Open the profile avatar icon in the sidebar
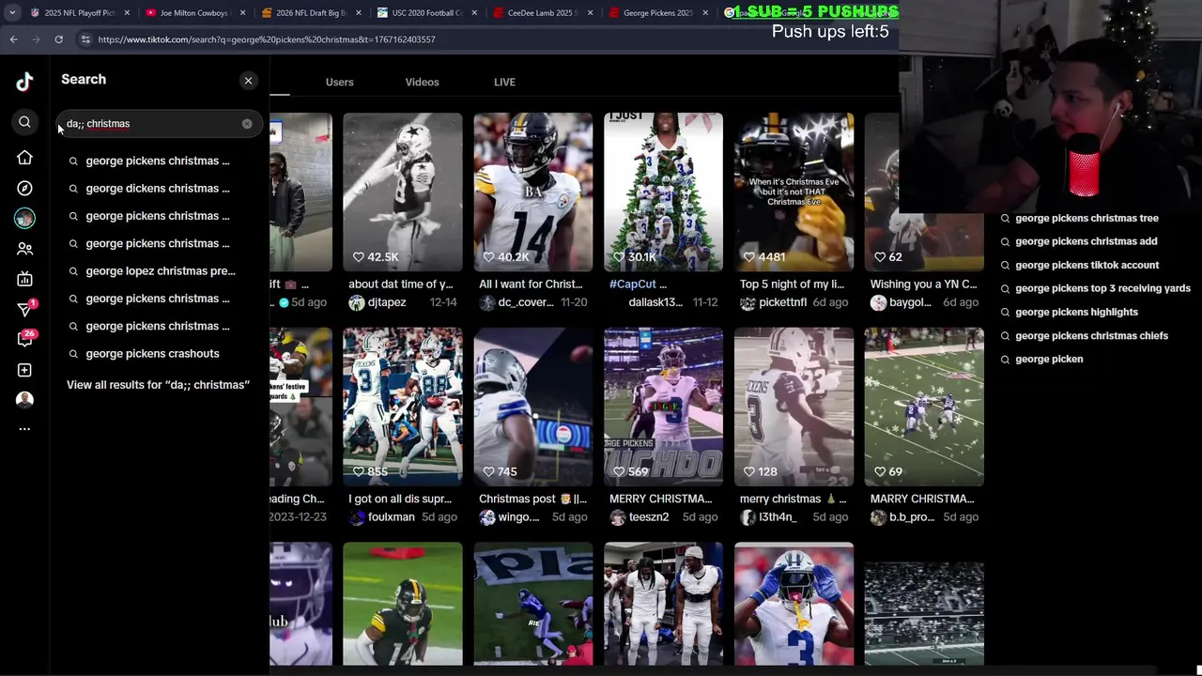This screenshot has width=1202, height=676. click(24, 399)
